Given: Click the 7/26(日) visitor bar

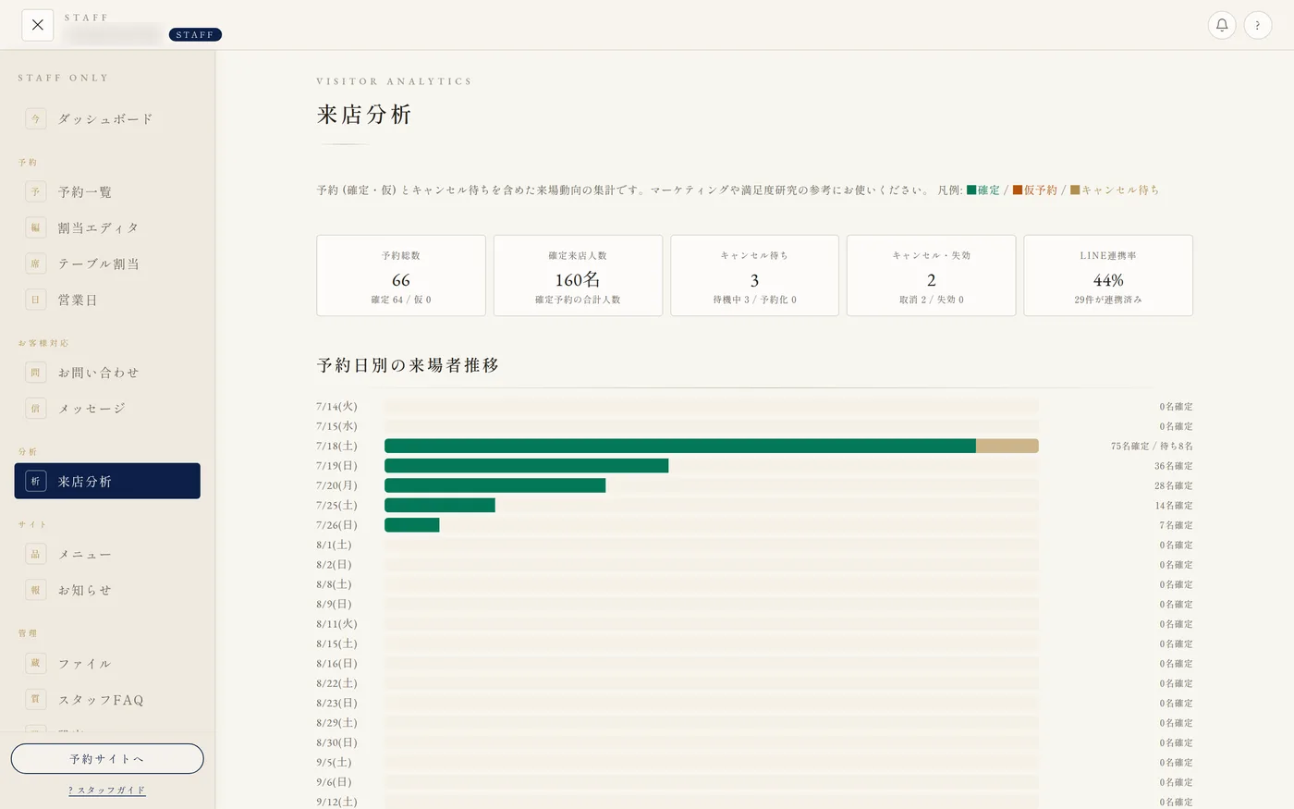Looking at the screenshot, I should (412, 525).
